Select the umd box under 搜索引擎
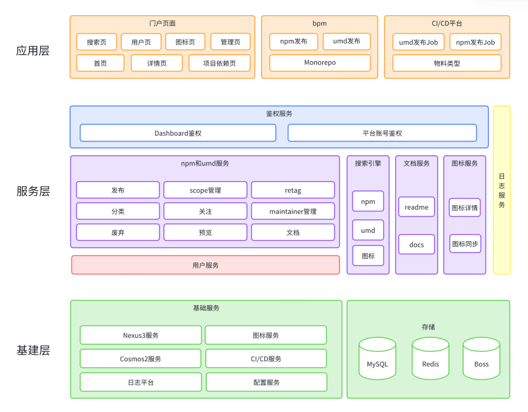Image resolution: width=528 pixels, height=412 pixels. click(368, 230)
